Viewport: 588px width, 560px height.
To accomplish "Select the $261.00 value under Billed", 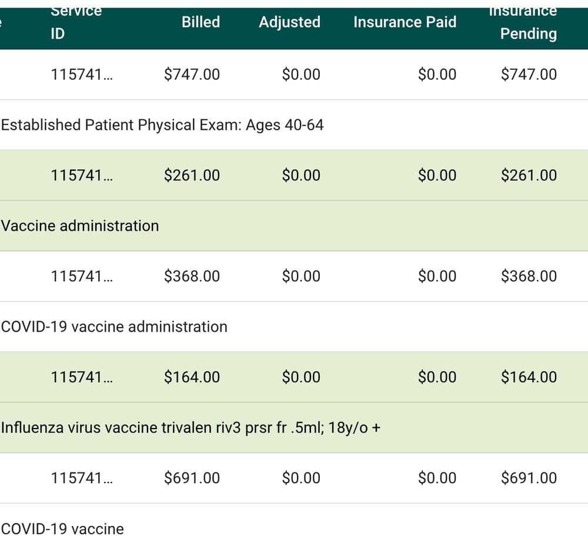I will click(x=192, y=176).
